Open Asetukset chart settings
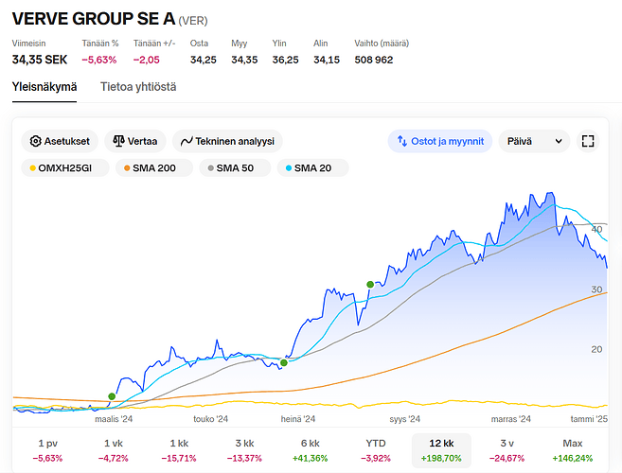The height and width of the screenshot is (473, 622). pyautogui.click(x=60, y=141)
